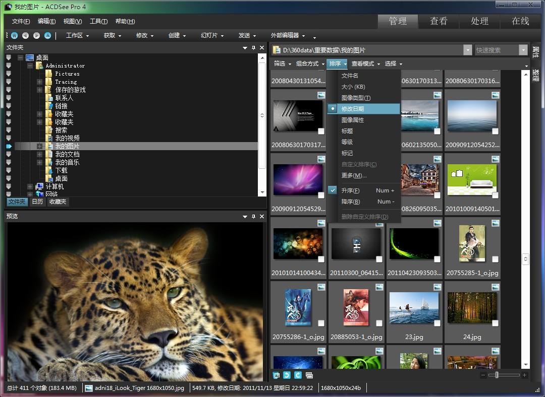This screenshot has height=397, width=545.
Task: Rotate right using bottom toolbar icon
Action: (x=298, y=375)
